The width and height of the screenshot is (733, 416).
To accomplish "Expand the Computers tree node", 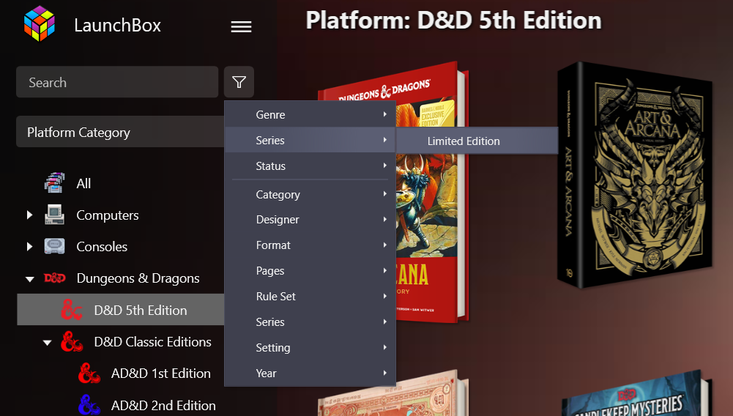I will 29,215.
